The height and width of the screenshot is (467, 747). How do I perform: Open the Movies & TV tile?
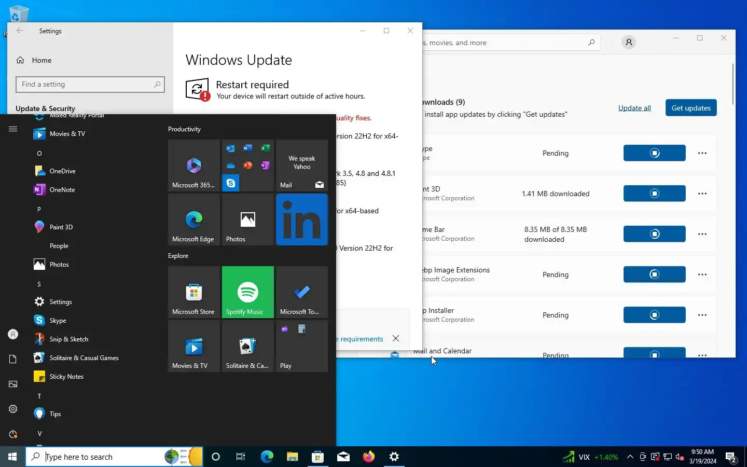click(194, 346)
